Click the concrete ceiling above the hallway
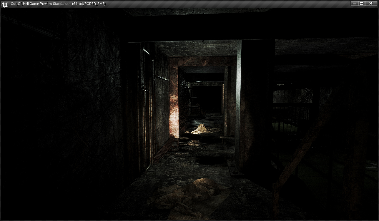The image size is (379, 221). pos(197,48)
